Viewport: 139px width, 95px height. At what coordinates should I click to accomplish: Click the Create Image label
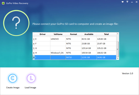coord(13,87)
